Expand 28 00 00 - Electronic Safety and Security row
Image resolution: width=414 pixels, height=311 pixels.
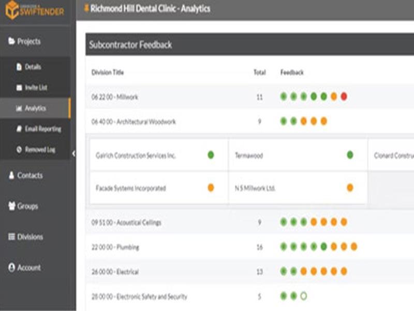tap(250, 296)
